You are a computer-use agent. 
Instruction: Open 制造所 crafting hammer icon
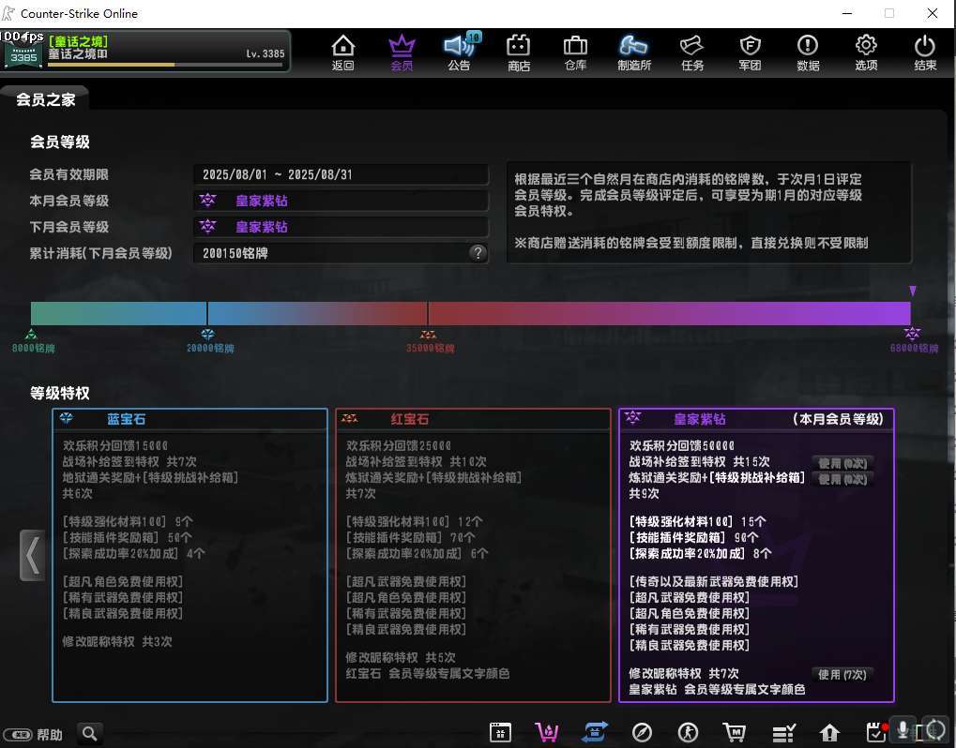[633, 52]
